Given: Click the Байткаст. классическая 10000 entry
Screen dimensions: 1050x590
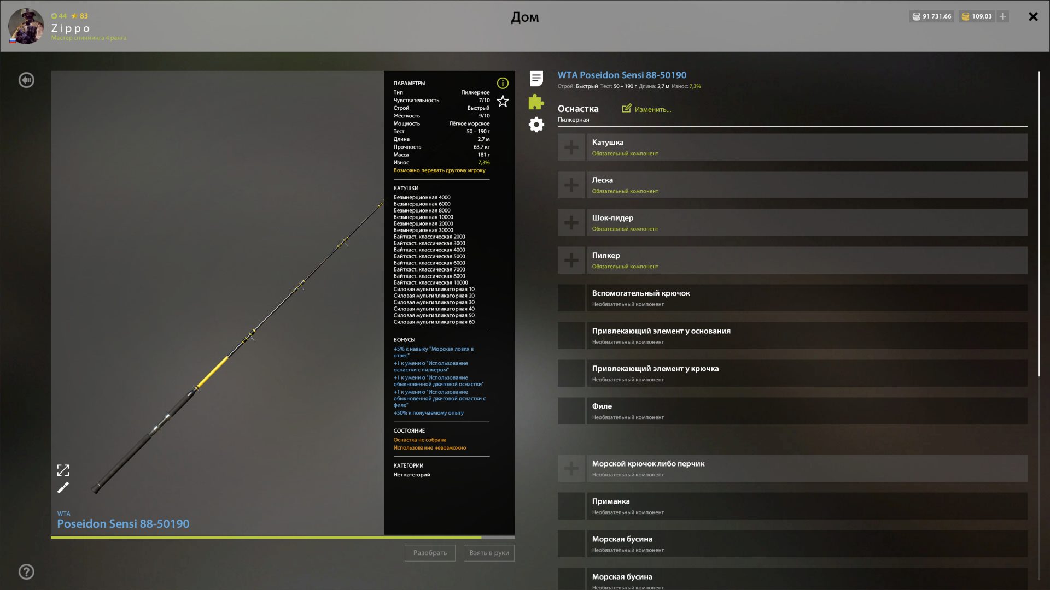Looking at the screenshot, I should 431,282.
